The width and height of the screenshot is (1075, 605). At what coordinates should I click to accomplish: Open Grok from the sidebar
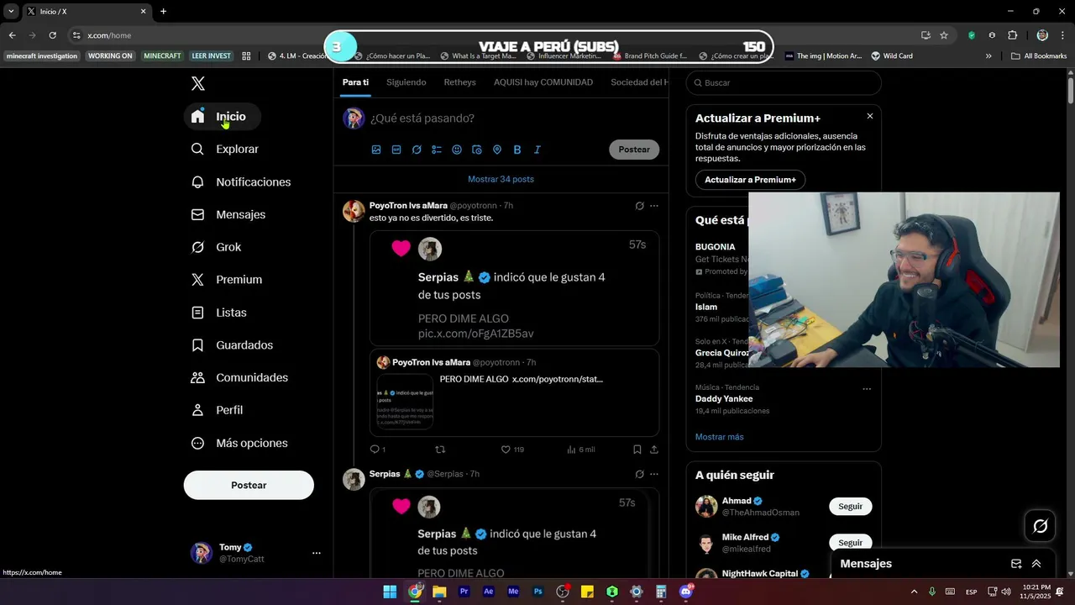216,247
